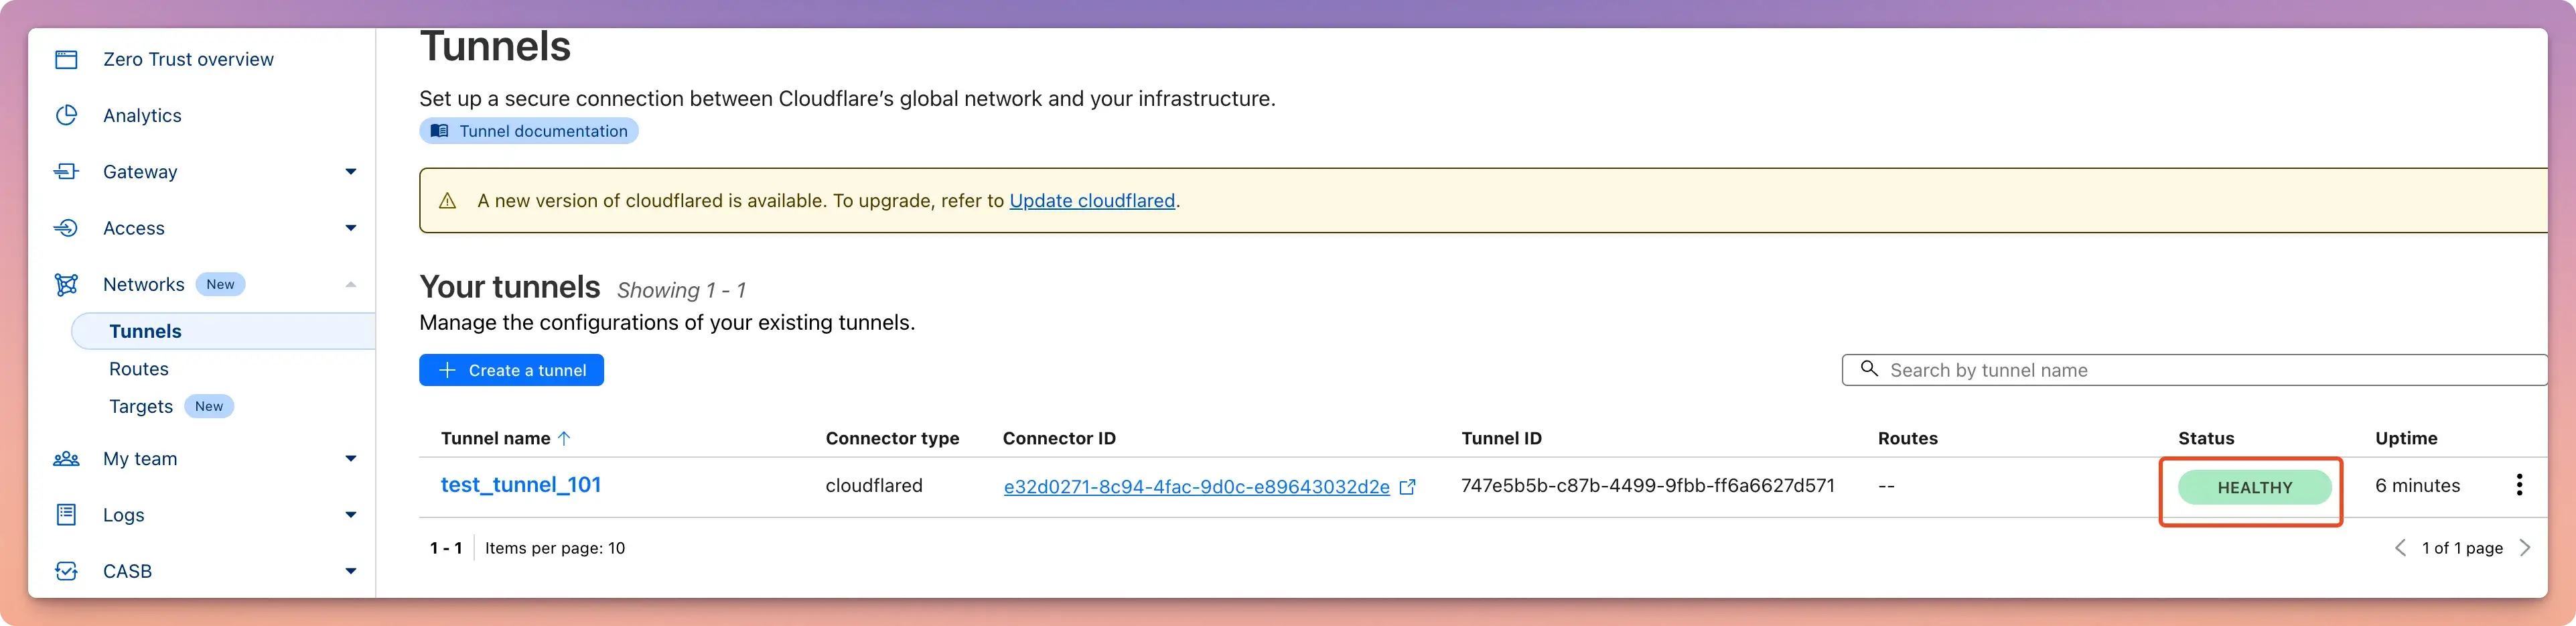2576x626 pixels.
Task: Open connector e32d0271-8c94-4fac-9d0c-e89643032d2e link
Action: click(x=1196, y=487)
